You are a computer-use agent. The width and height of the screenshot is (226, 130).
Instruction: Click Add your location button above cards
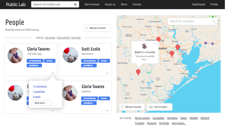pos(97,28)
